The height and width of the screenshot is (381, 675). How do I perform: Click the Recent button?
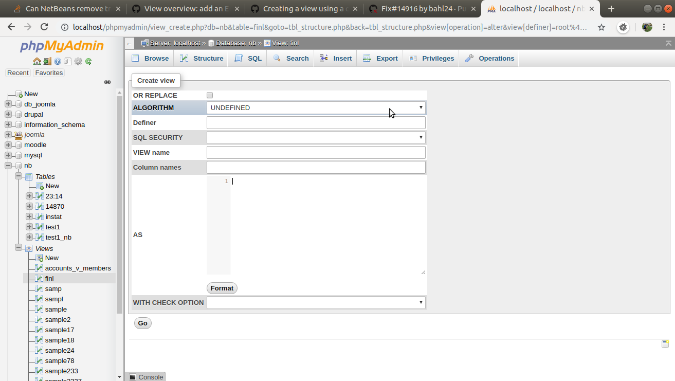click(17, 73)
